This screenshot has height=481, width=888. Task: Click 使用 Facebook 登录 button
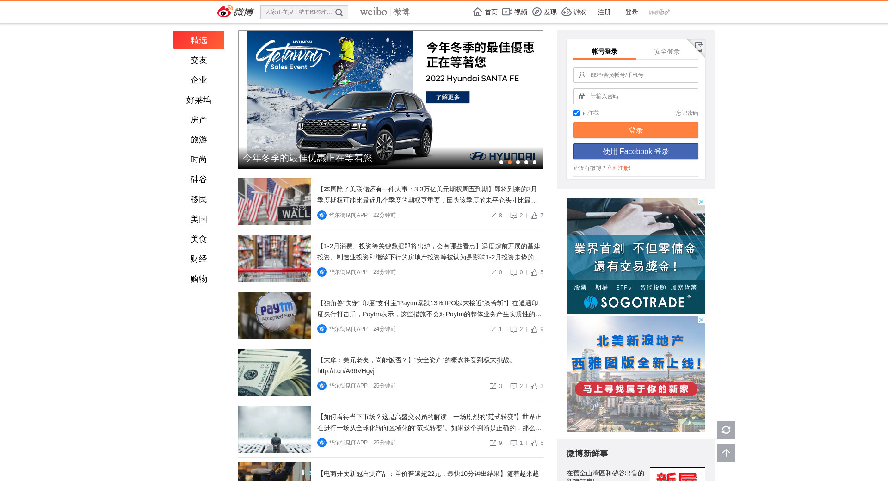[635, 152]
